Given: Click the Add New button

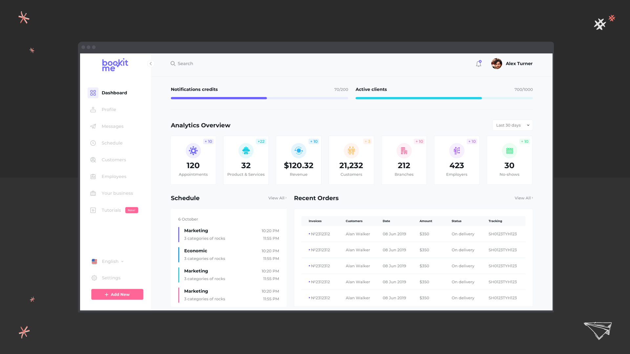Looking at the screenshot, I should tap(117, 294).
